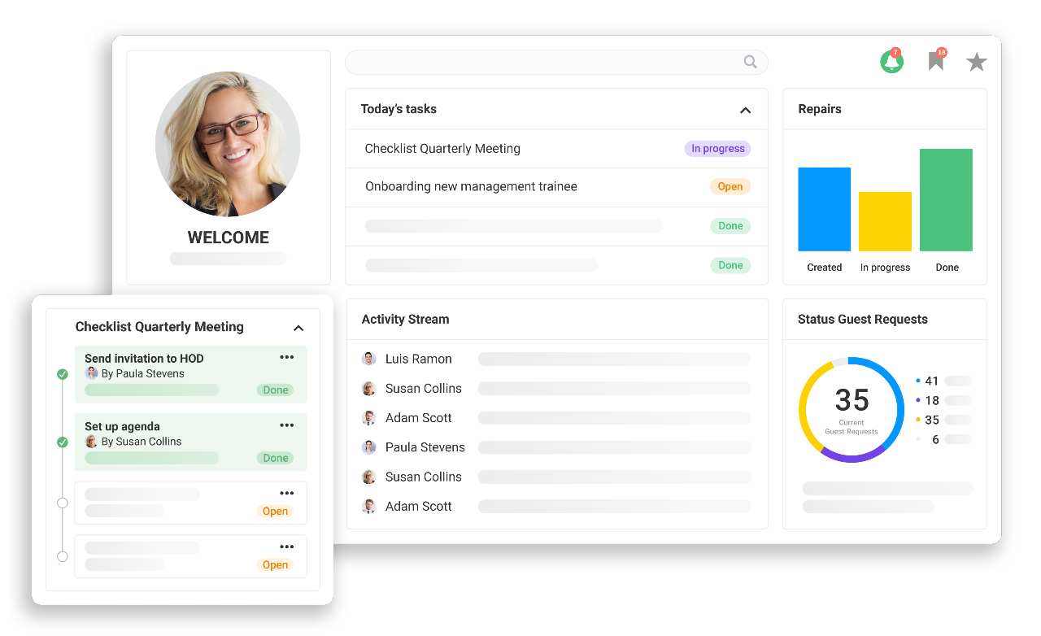Image resolution: width=1041 pixels, height=636 pixels.
Task: Click the In progress status badge
Action: 717,149
